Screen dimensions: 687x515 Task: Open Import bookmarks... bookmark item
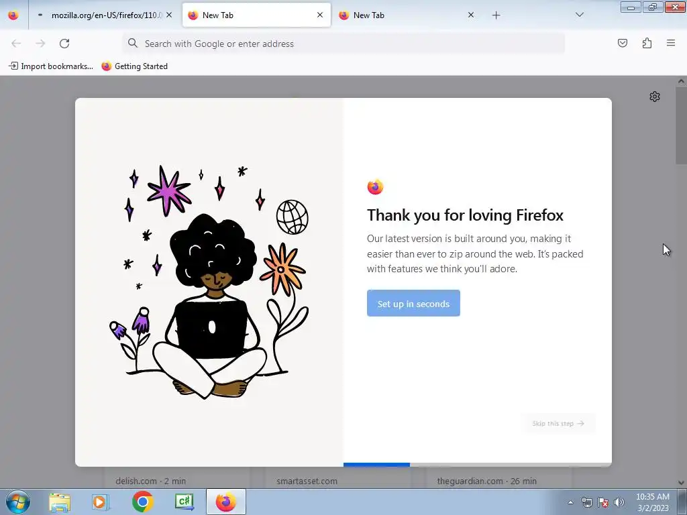click(51, 66)
